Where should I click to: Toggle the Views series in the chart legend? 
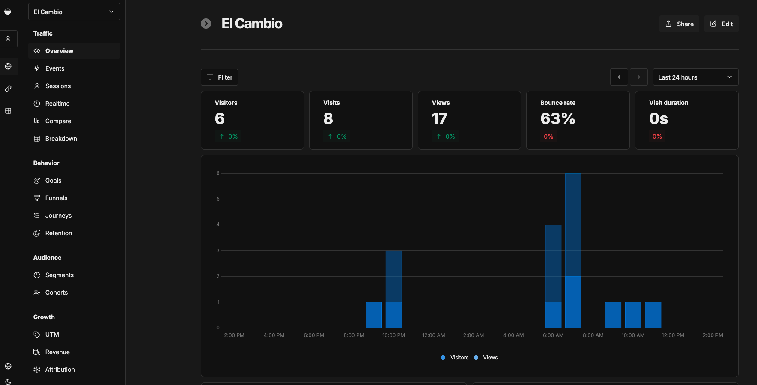(486, 357)
